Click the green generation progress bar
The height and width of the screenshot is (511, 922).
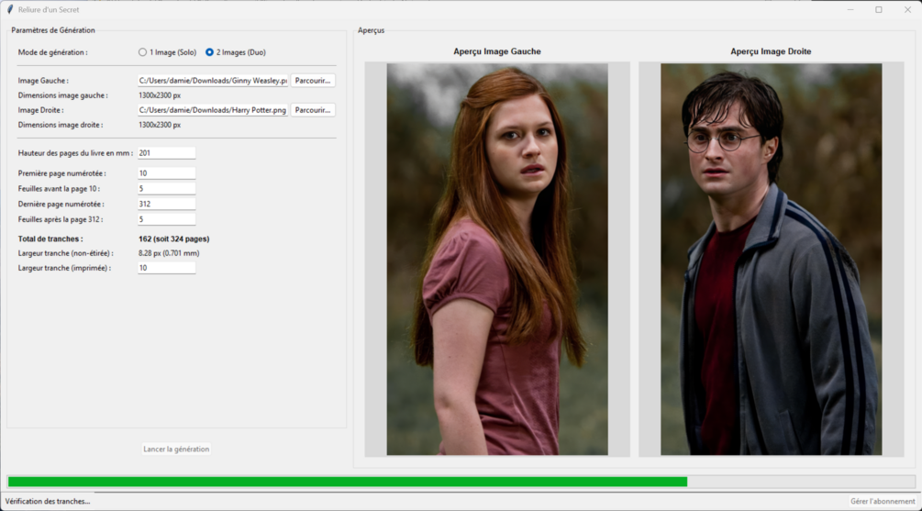tap(461, 482)
